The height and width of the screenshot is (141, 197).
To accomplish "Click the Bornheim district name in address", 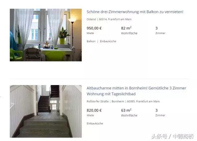I will point(118,101).
